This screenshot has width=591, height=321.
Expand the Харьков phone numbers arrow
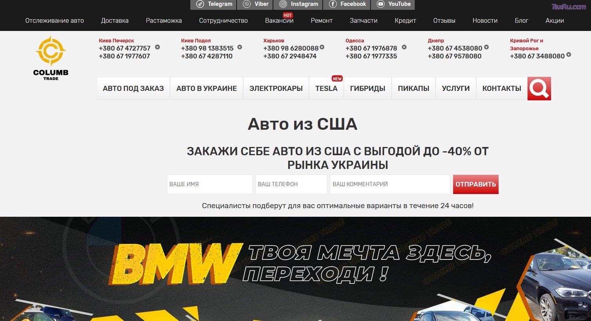(322, 47)
